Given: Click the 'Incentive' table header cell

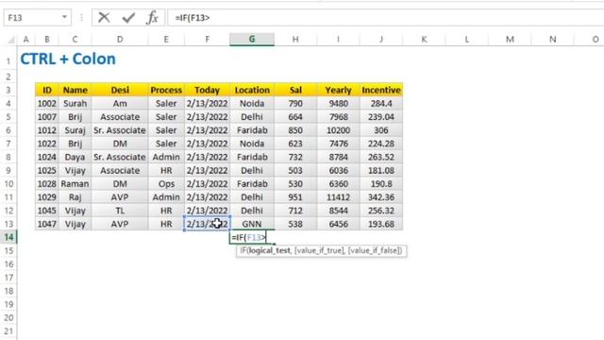Looking at the screenshot, I should click(381, 90).
